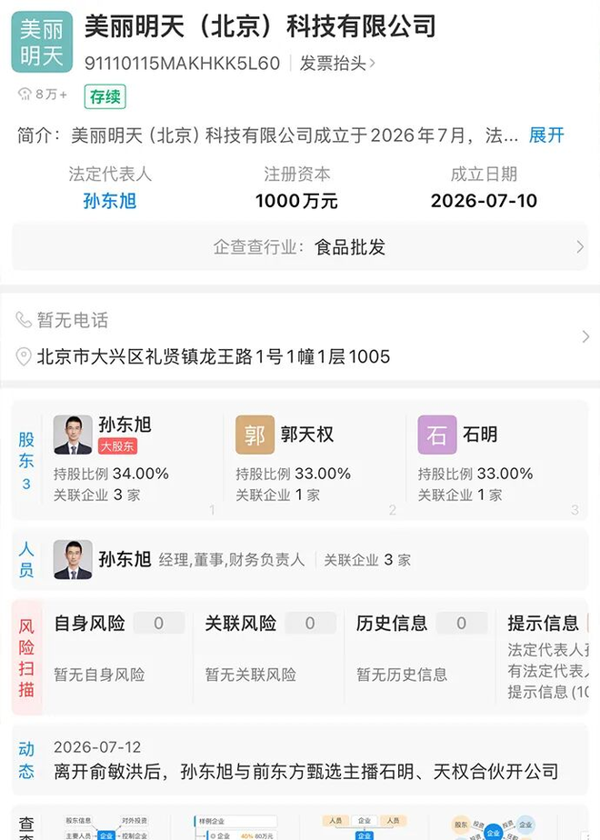Open legal representative 孙东旭 link
Viewport: 600px width, 840px height.
110,201
